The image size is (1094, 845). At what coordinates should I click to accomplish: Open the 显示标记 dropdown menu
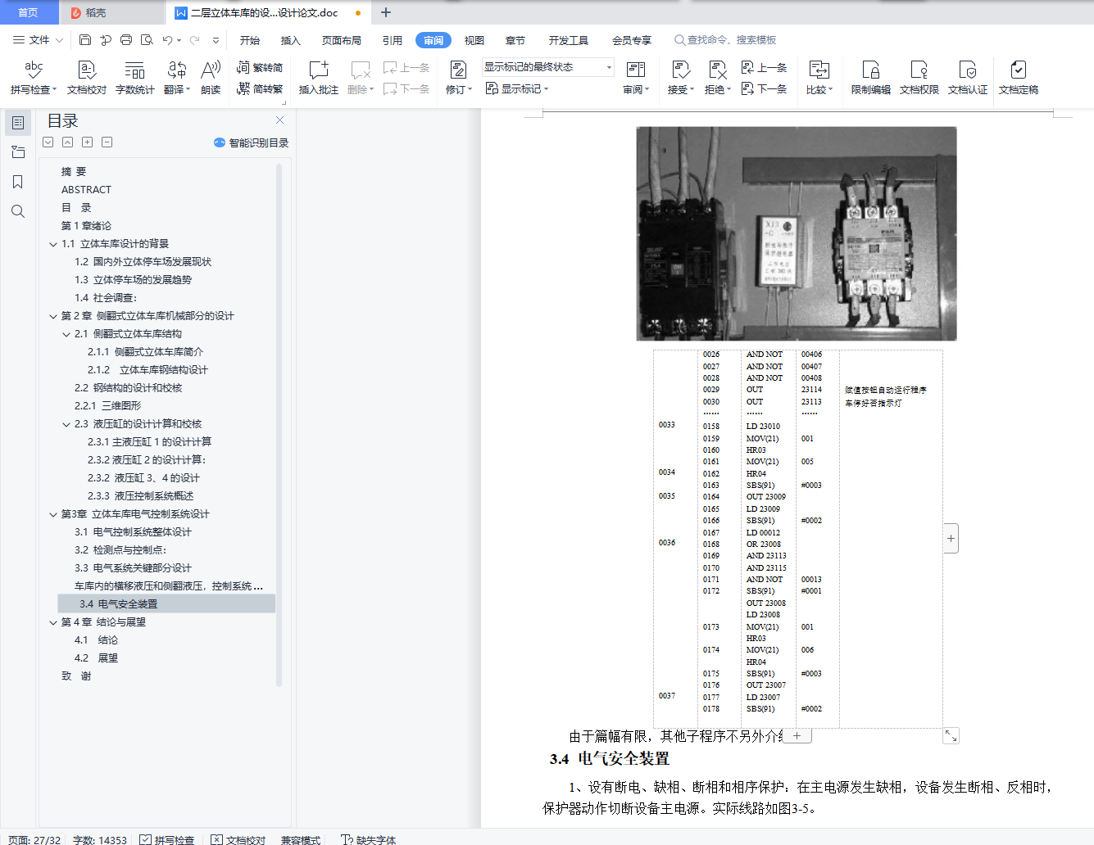click(517, 88)
